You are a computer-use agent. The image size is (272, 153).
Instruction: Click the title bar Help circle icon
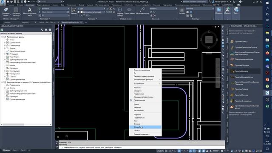(240, 2)
